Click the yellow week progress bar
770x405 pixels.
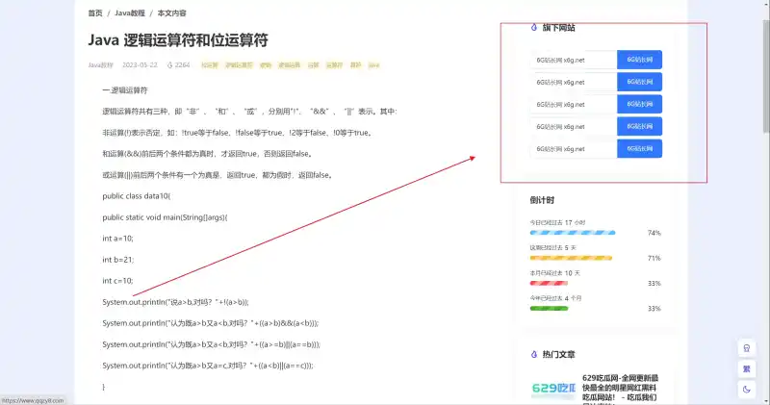coord(571,258)
